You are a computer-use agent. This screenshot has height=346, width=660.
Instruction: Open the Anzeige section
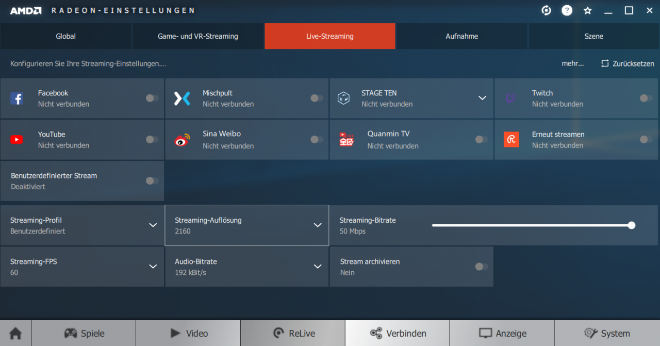point(502,333)
